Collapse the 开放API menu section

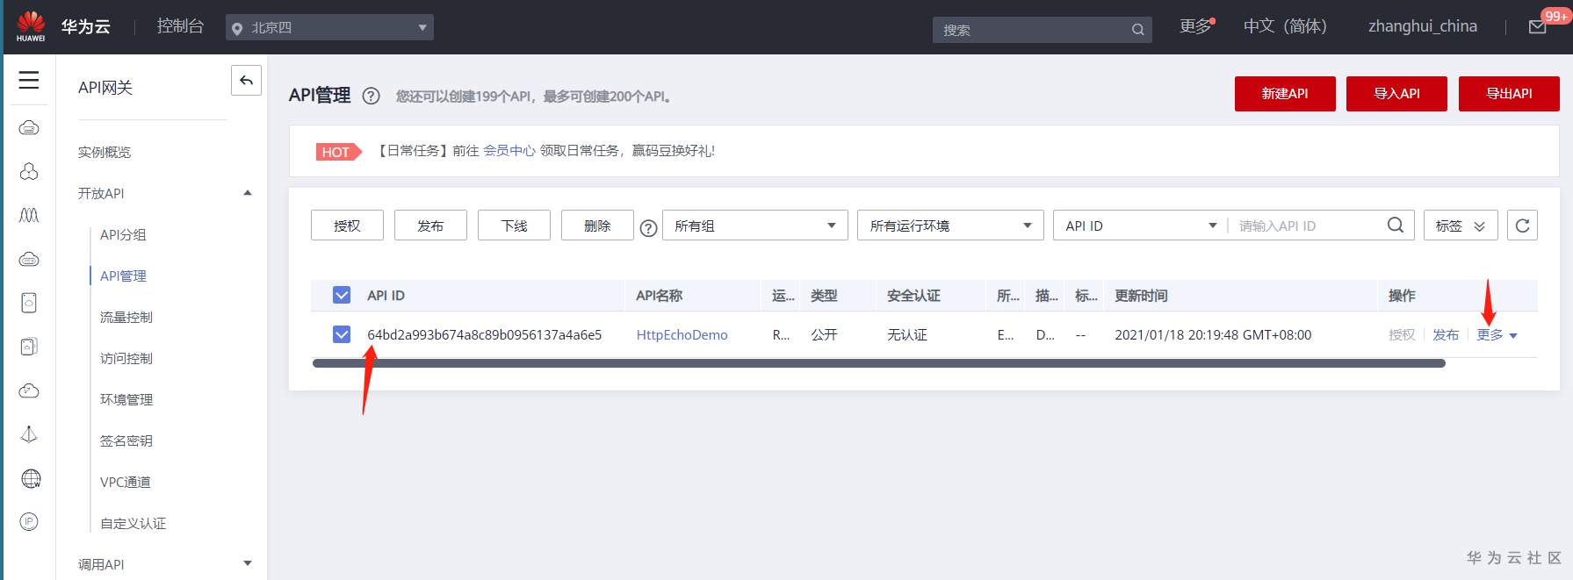(x=248, y=193)
